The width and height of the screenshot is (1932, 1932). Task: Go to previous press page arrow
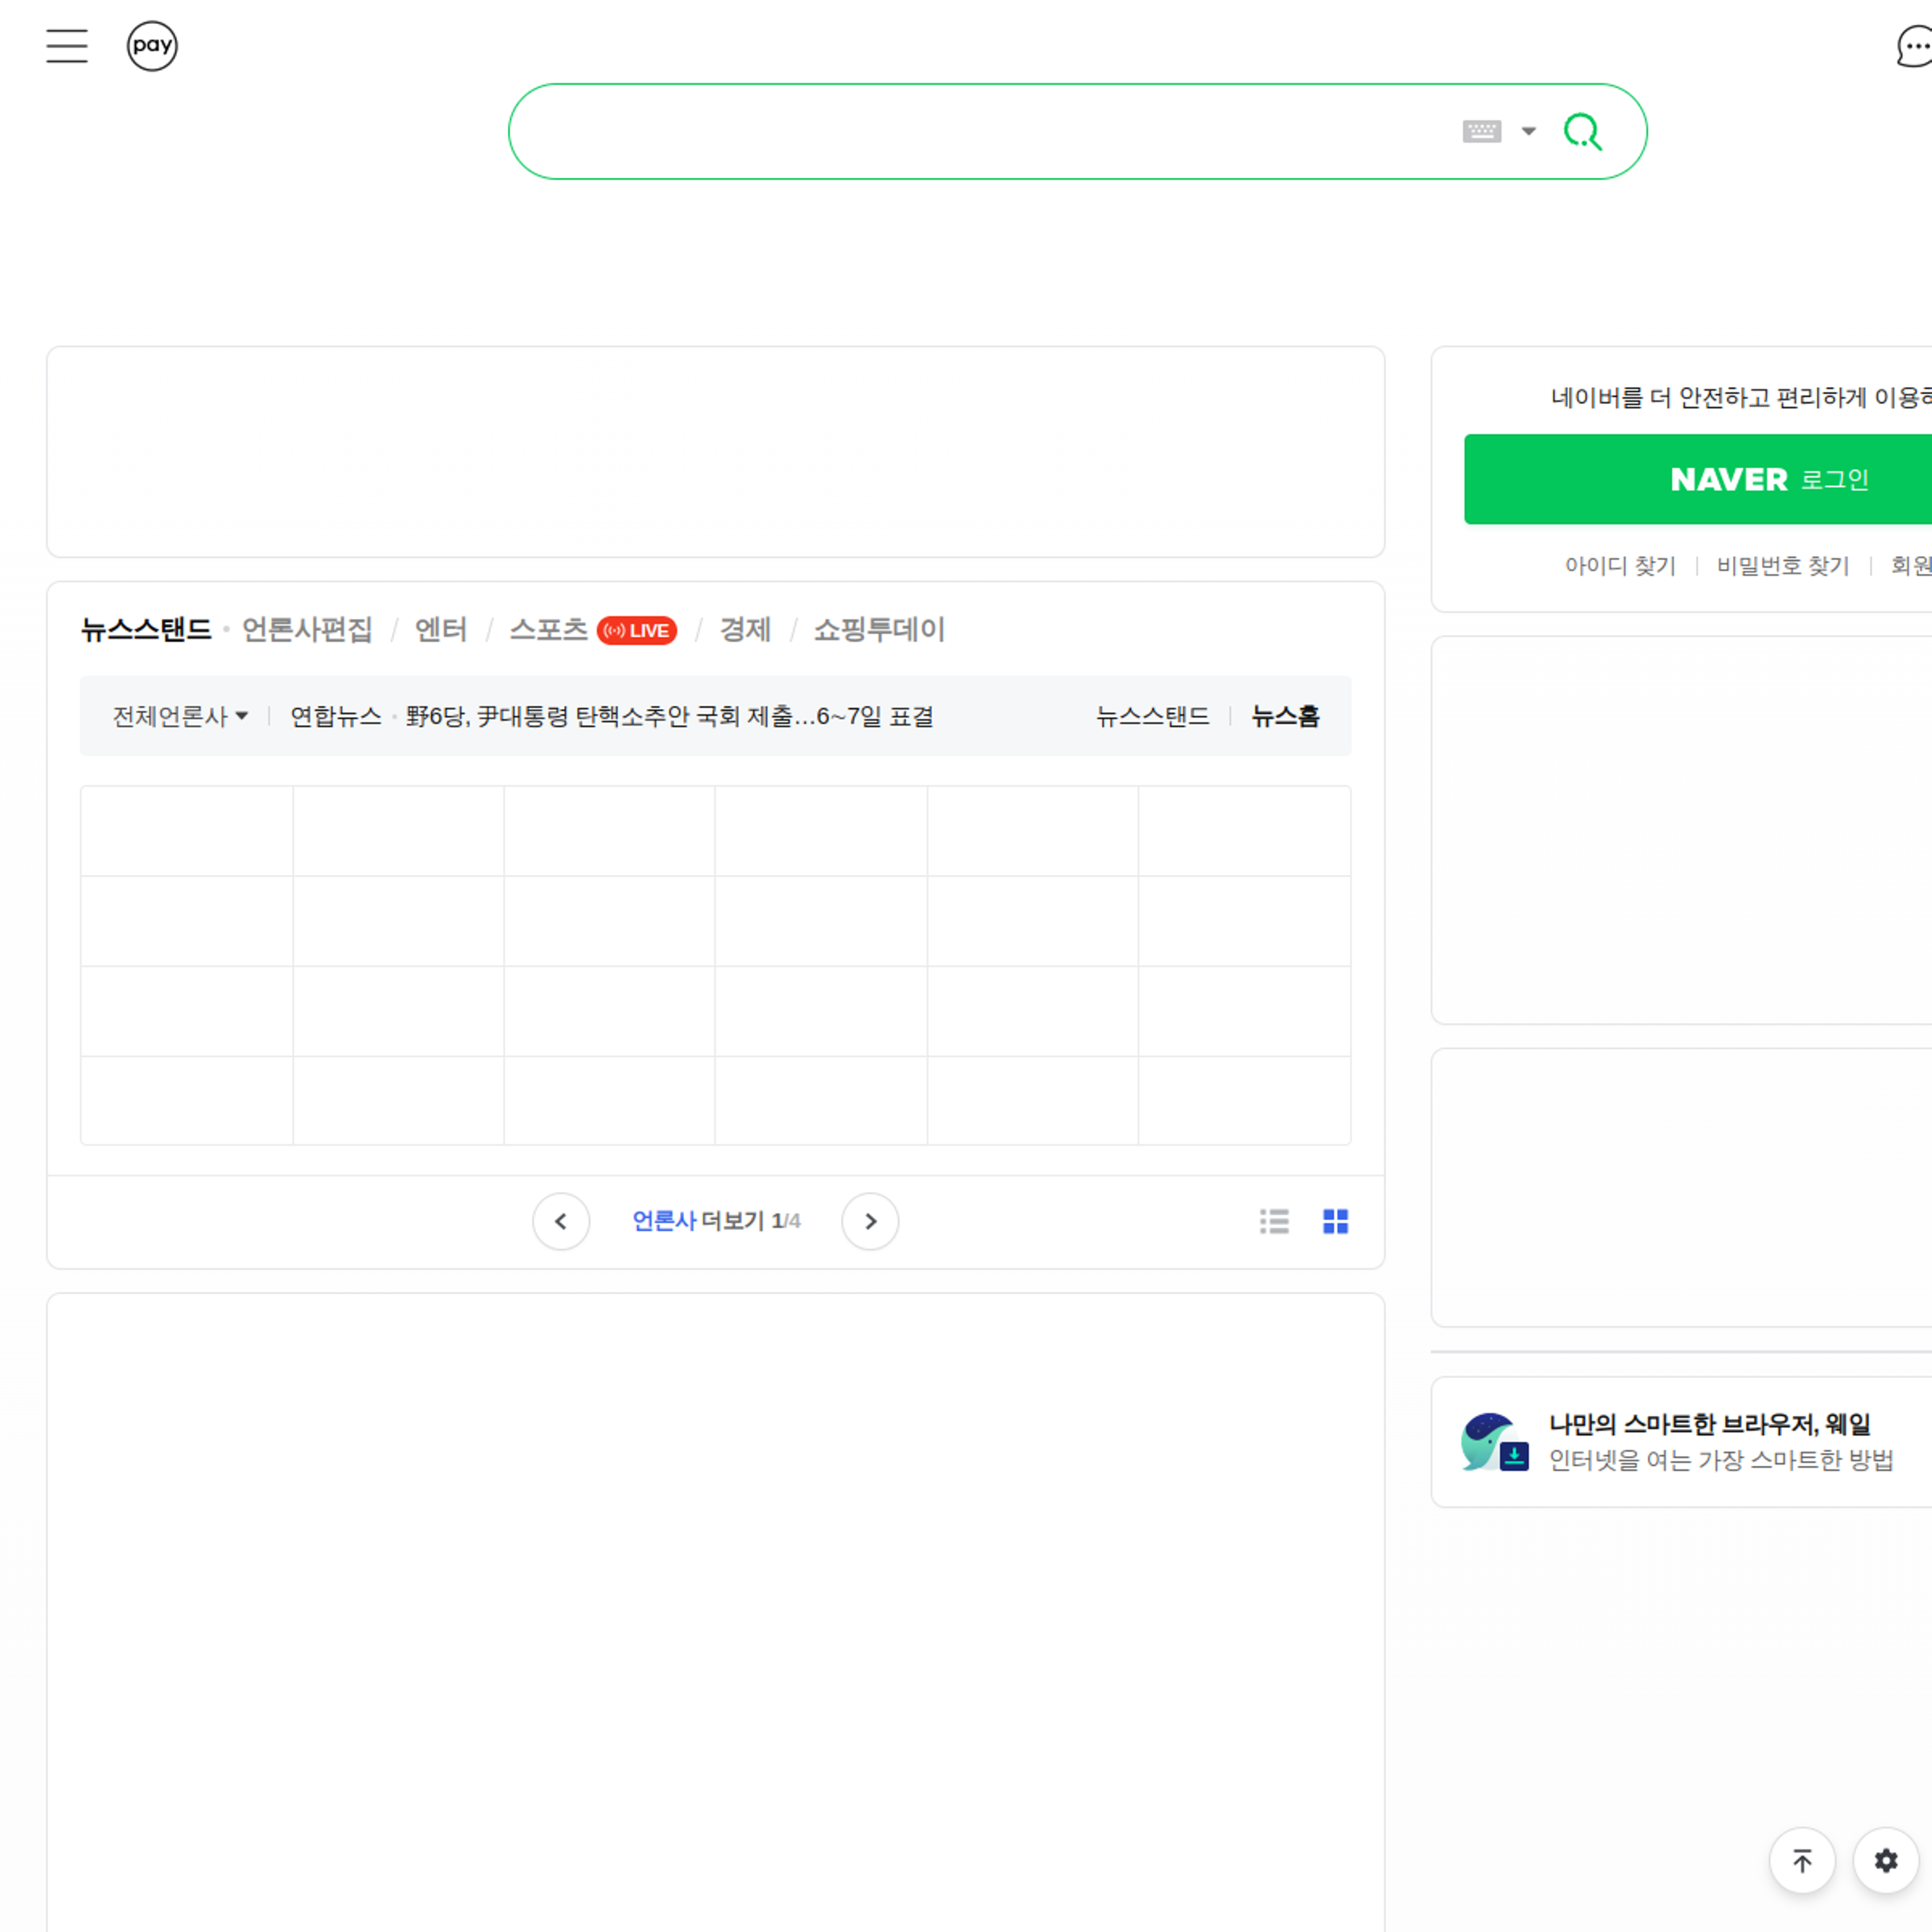click(x=561, y=1221)
